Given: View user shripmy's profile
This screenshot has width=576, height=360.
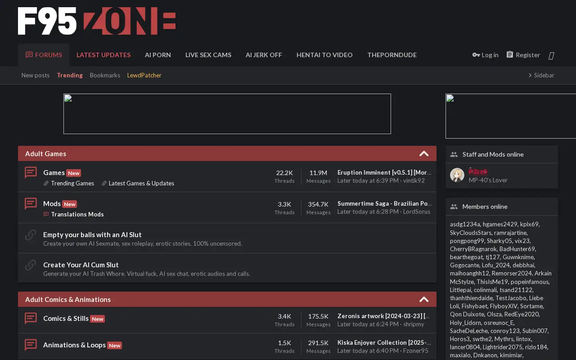Looking at the screenshot, I should 414,324.
